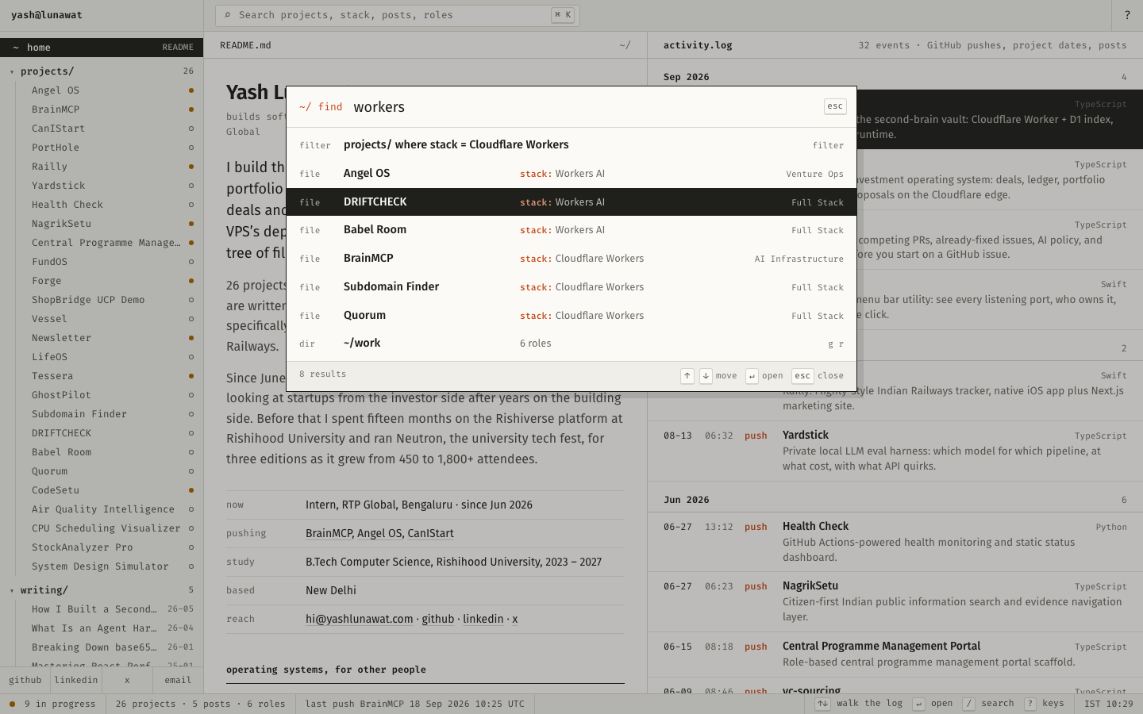Image resolution: width=1143 pixels, height=714 pixels.
Task: Open Air Quality Intelligence in the sidebar
Action: point(110,509)
